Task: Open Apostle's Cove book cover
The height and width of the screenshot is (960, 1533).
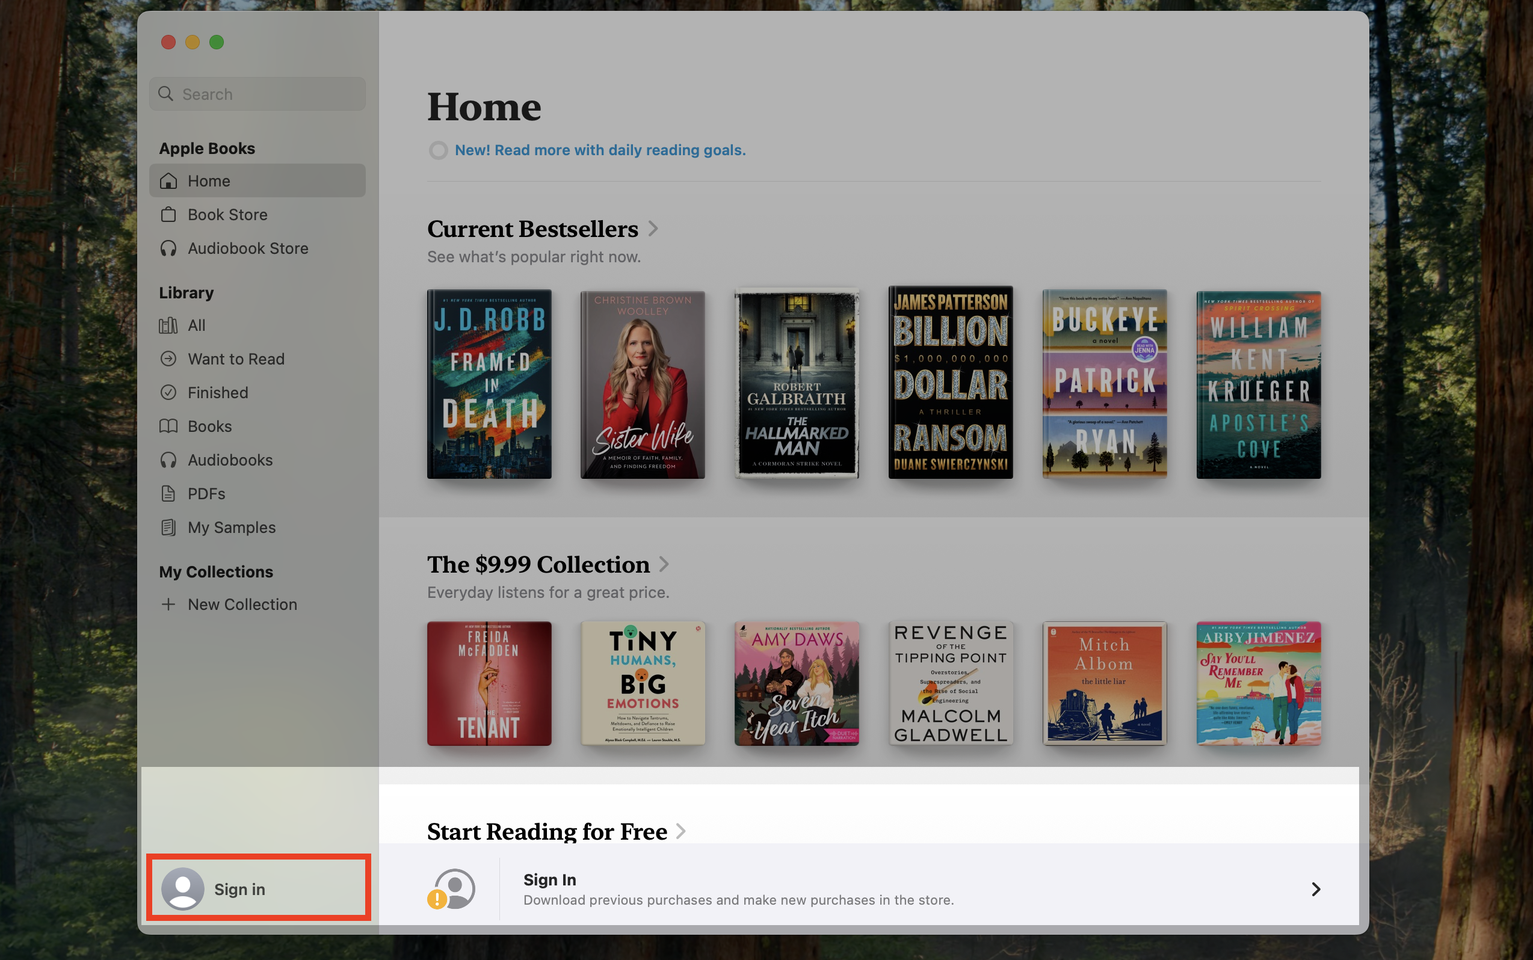Action: click(1258, 385)
